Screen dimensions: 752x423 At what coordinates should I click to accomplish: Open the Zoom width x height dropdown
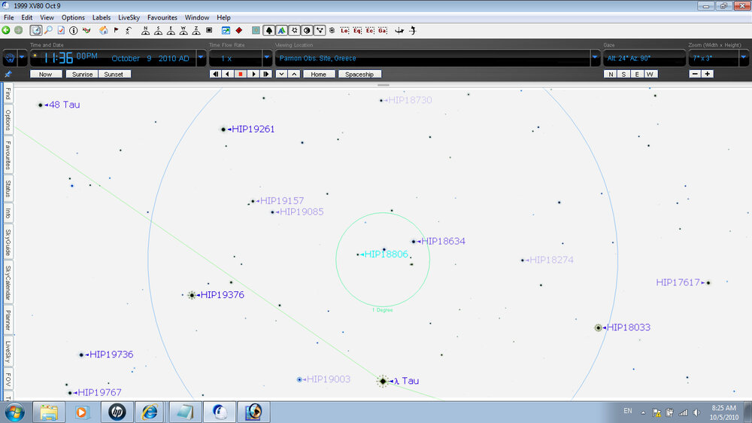pos(741,58)
